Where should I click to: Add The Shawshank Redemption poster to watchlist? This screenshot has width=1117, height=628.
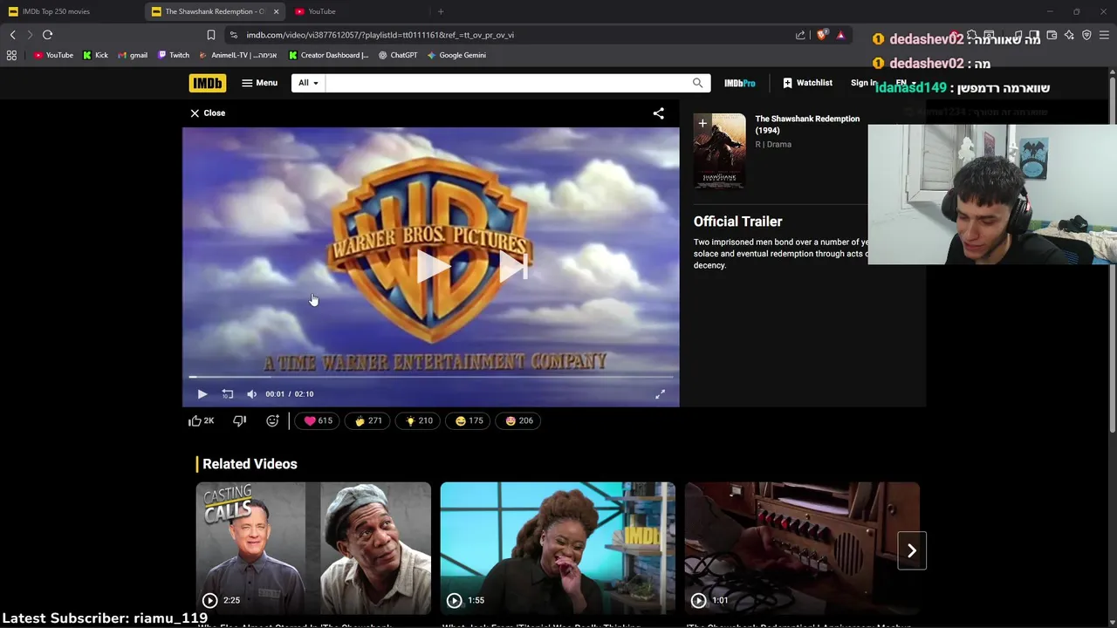[702, 124]
